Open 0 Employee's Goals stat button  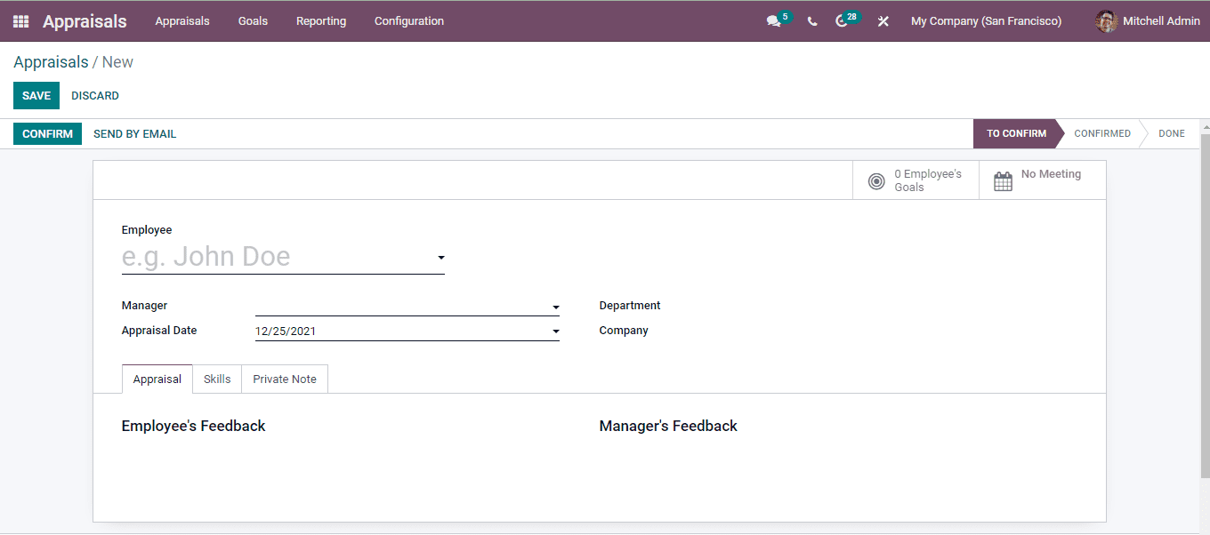coord(916,180)
